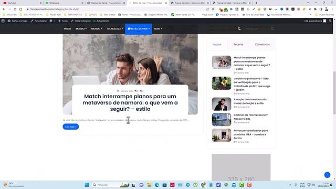336x189 pixels.
Task: Open the WordPress logo menu in the admin bar
Action: 3,21
